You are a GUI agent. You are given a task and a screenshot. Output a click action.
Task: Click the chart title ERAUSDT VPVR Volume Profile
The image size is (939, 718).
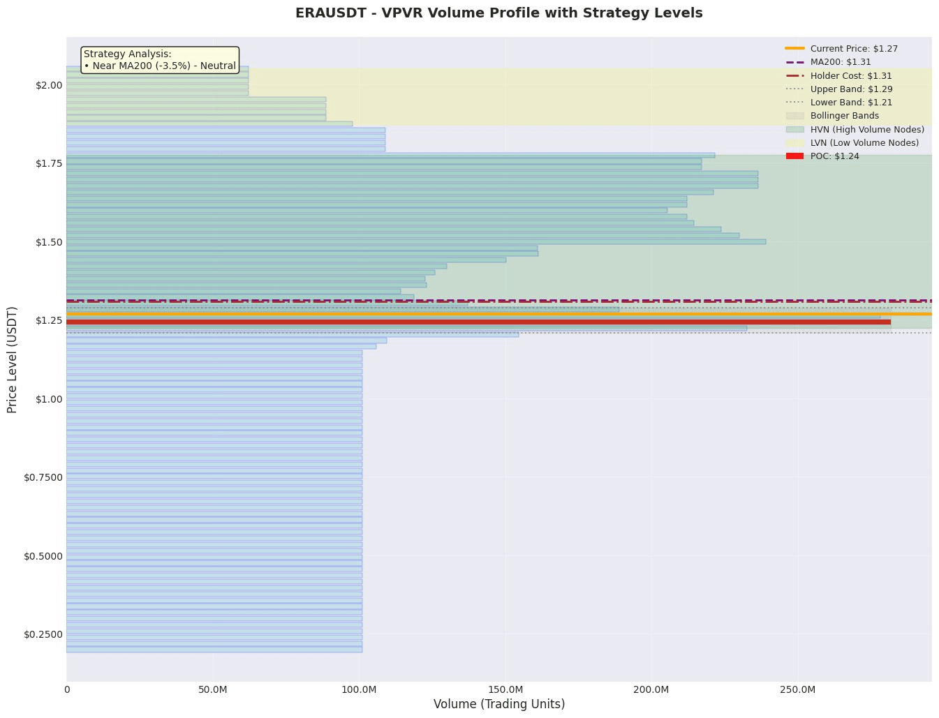pos(498,13)
